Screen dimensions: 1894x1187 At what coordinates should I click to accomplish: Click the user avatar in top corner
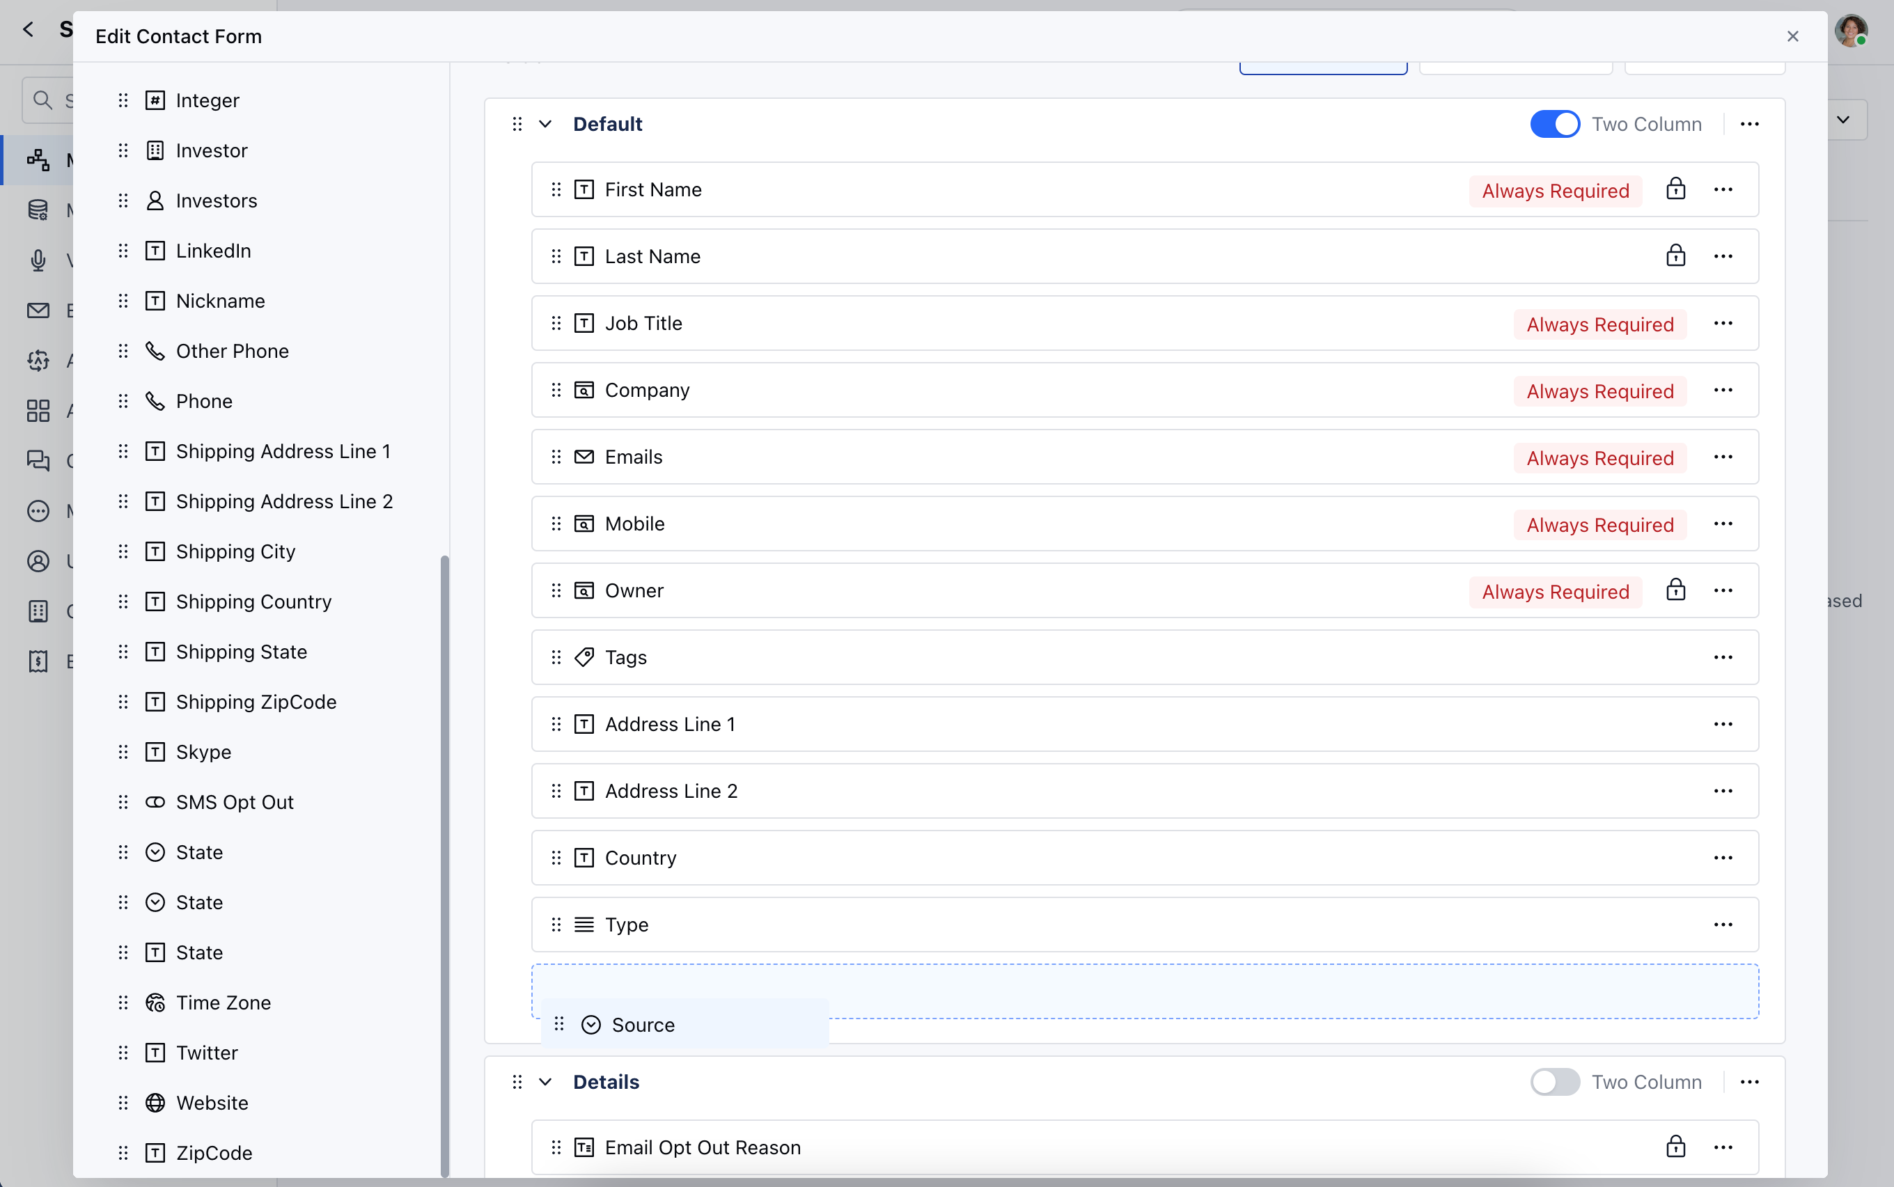[1851, 32]
